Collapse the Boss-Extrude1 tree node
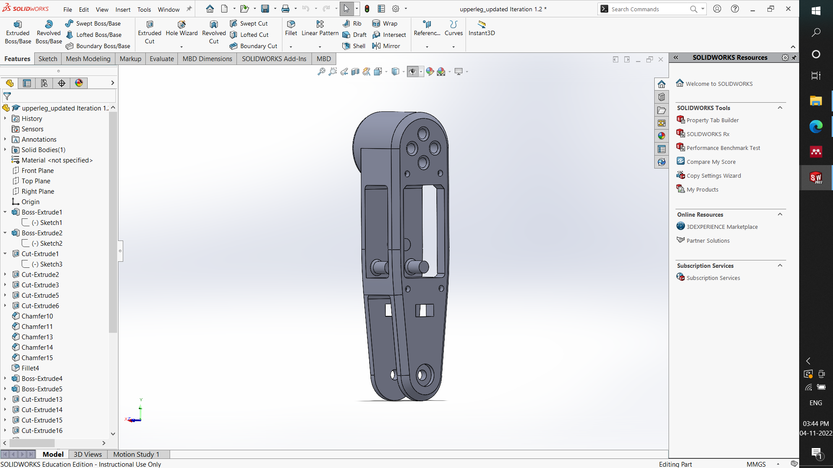Image resolution: width=833 pixels, height=468 pixels. pyautogui.click(x=5, y=212)
